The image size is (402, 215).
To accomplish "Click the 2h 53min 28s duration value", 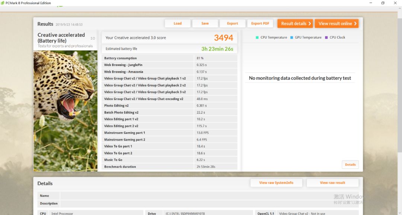I will (x=206, y=167).
